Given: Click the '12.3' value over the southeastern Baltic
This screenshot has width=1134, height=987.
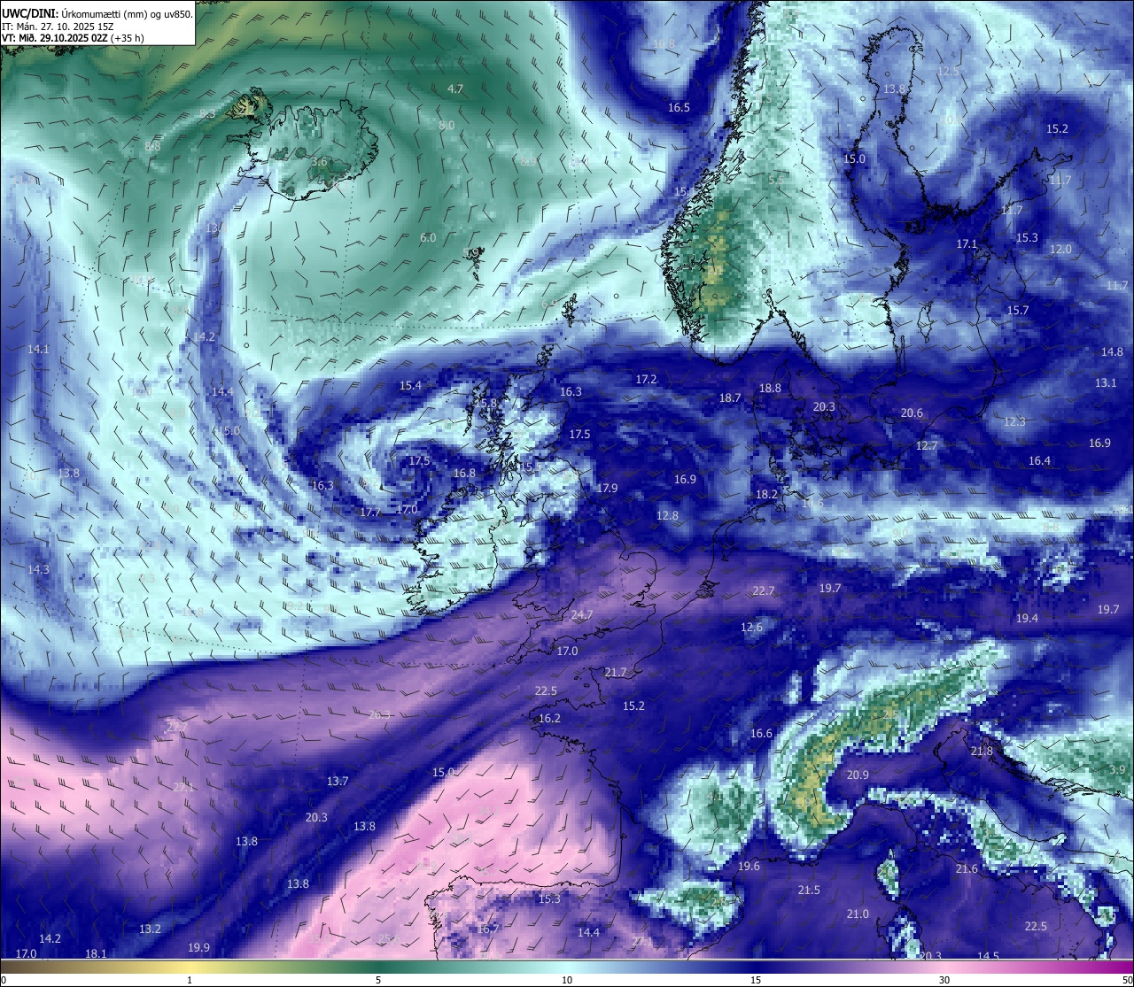Looking at the screenshot, I should pyautogui.click(x=1014, y=421).
